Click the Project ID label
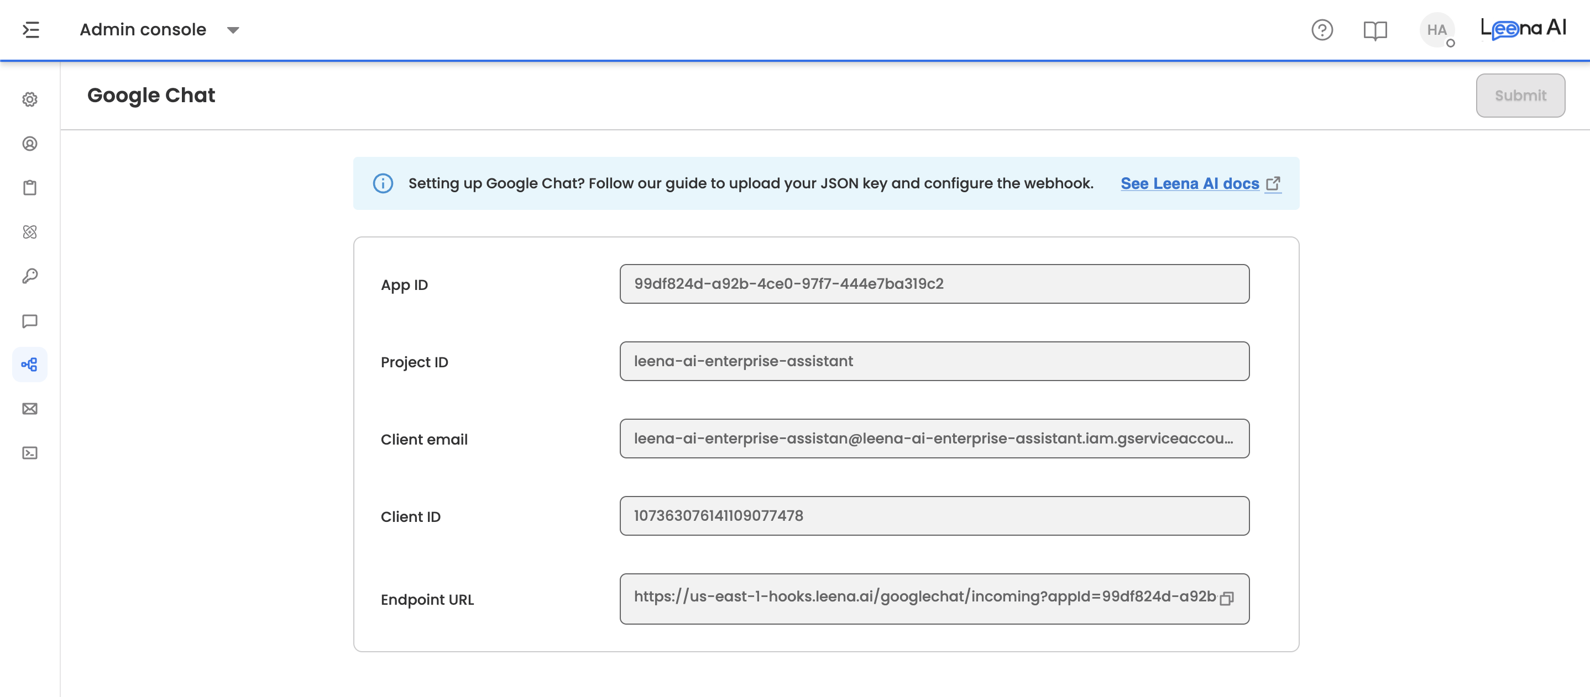1590x697 pixels. pyautogui.click(x=414, y=362)
